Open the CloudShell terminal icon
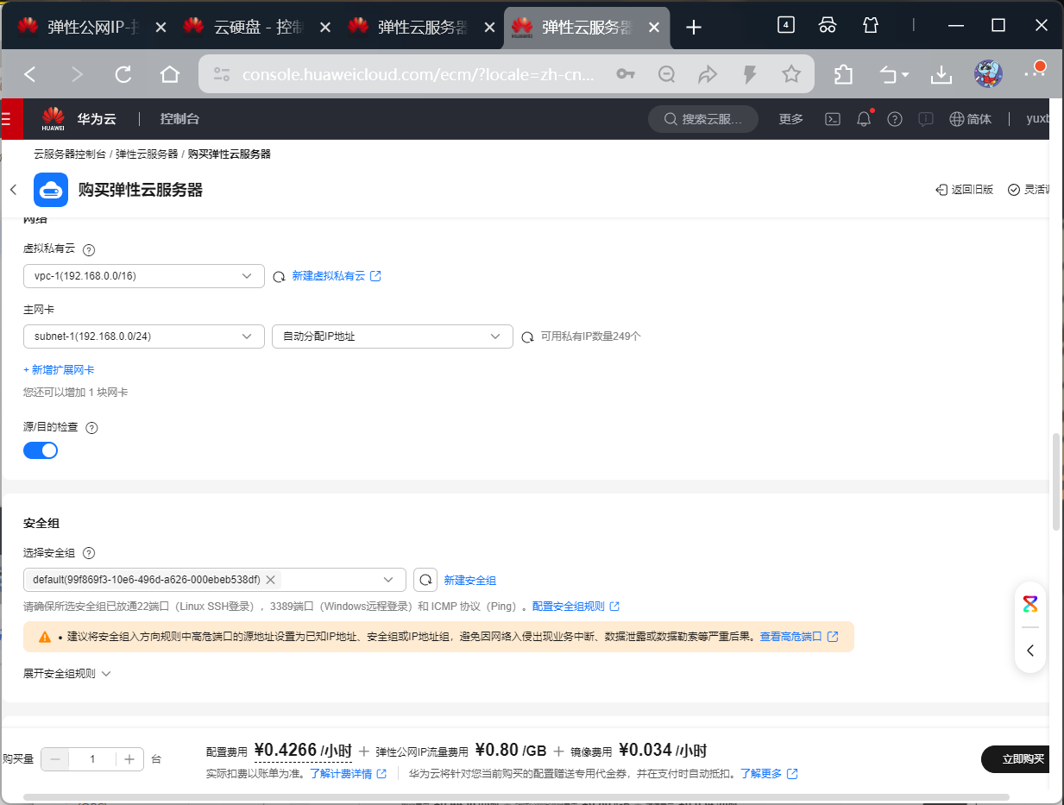 pyautogui.click(x=833, y=119)
